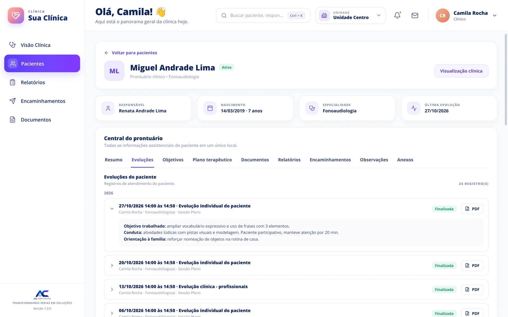
Task: Open the Documentos tab in prontuário
Action: [x=255, y=160]
